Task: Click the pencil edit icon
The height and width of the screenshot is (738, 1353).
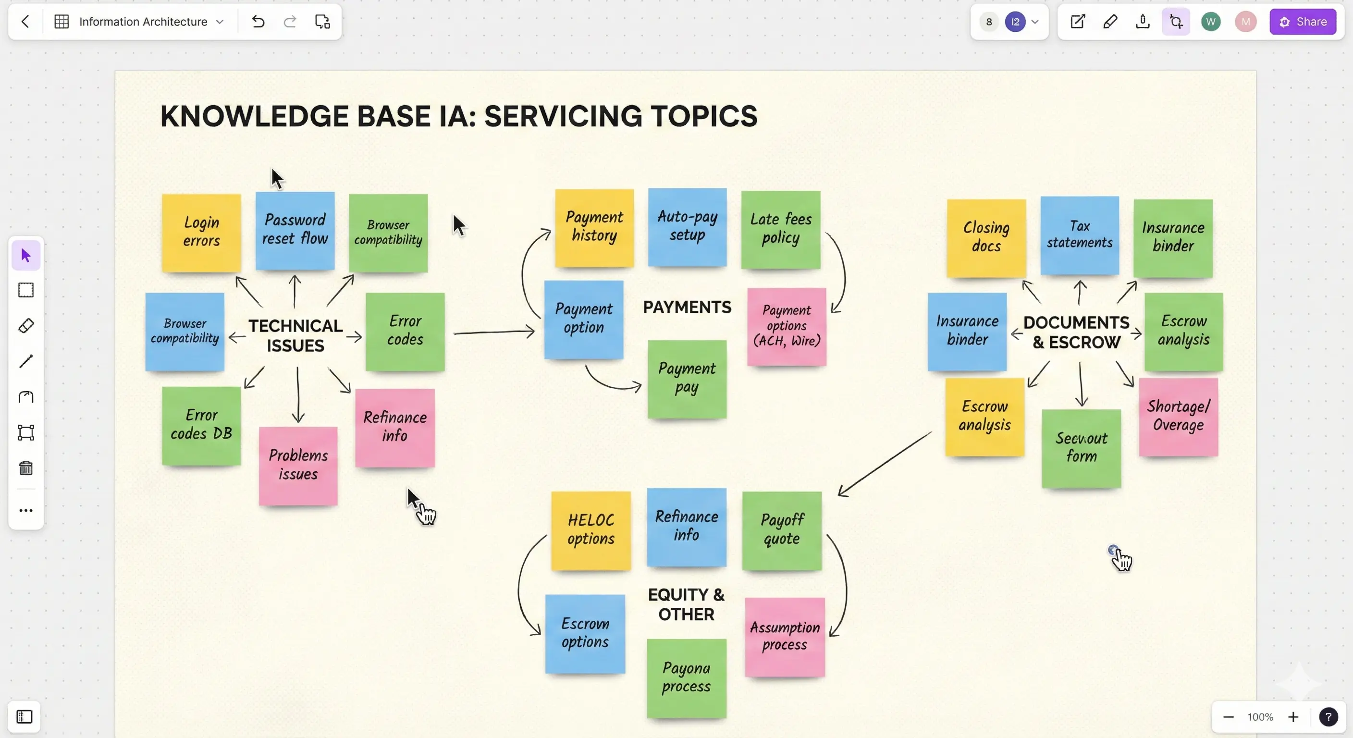Action: click(x=1110, y=22)
